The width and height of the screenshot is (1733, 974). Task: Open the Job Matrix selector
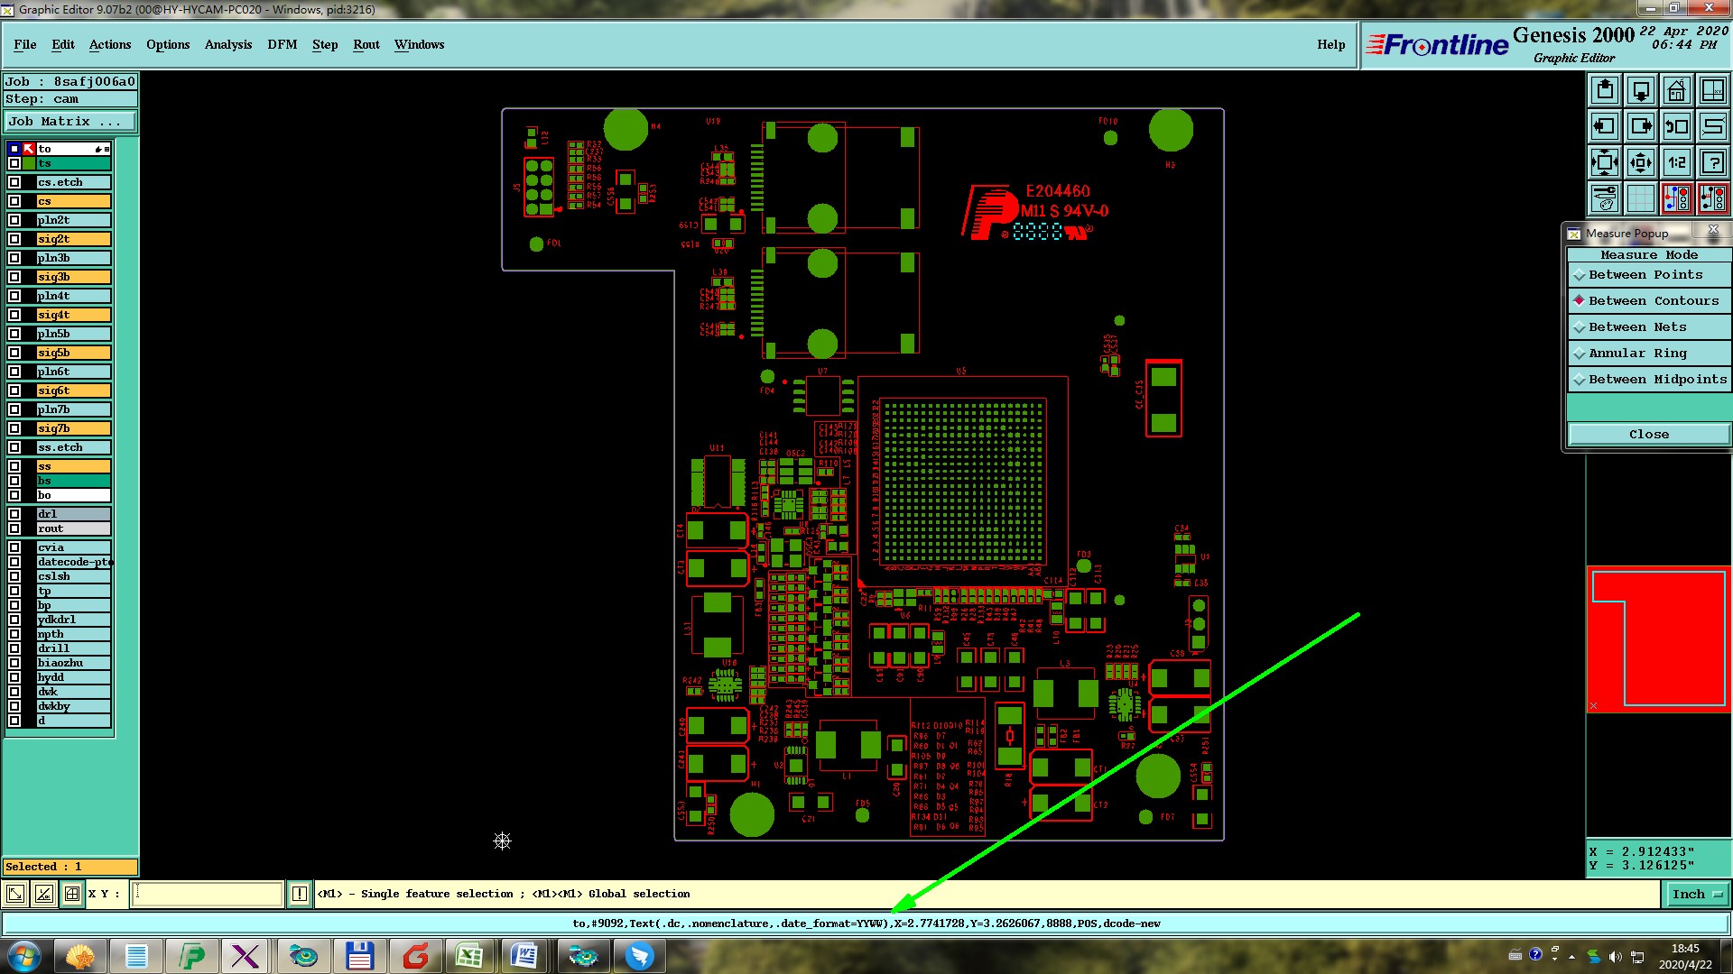70,122
